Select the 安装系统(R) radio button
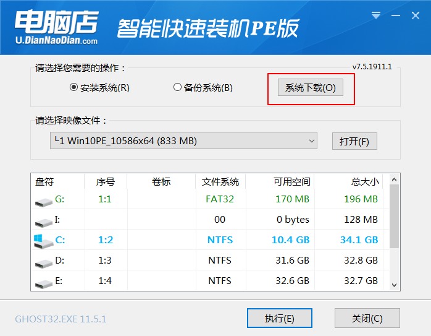The height and width of the screenshot is (336, 431). coord(73,87)
